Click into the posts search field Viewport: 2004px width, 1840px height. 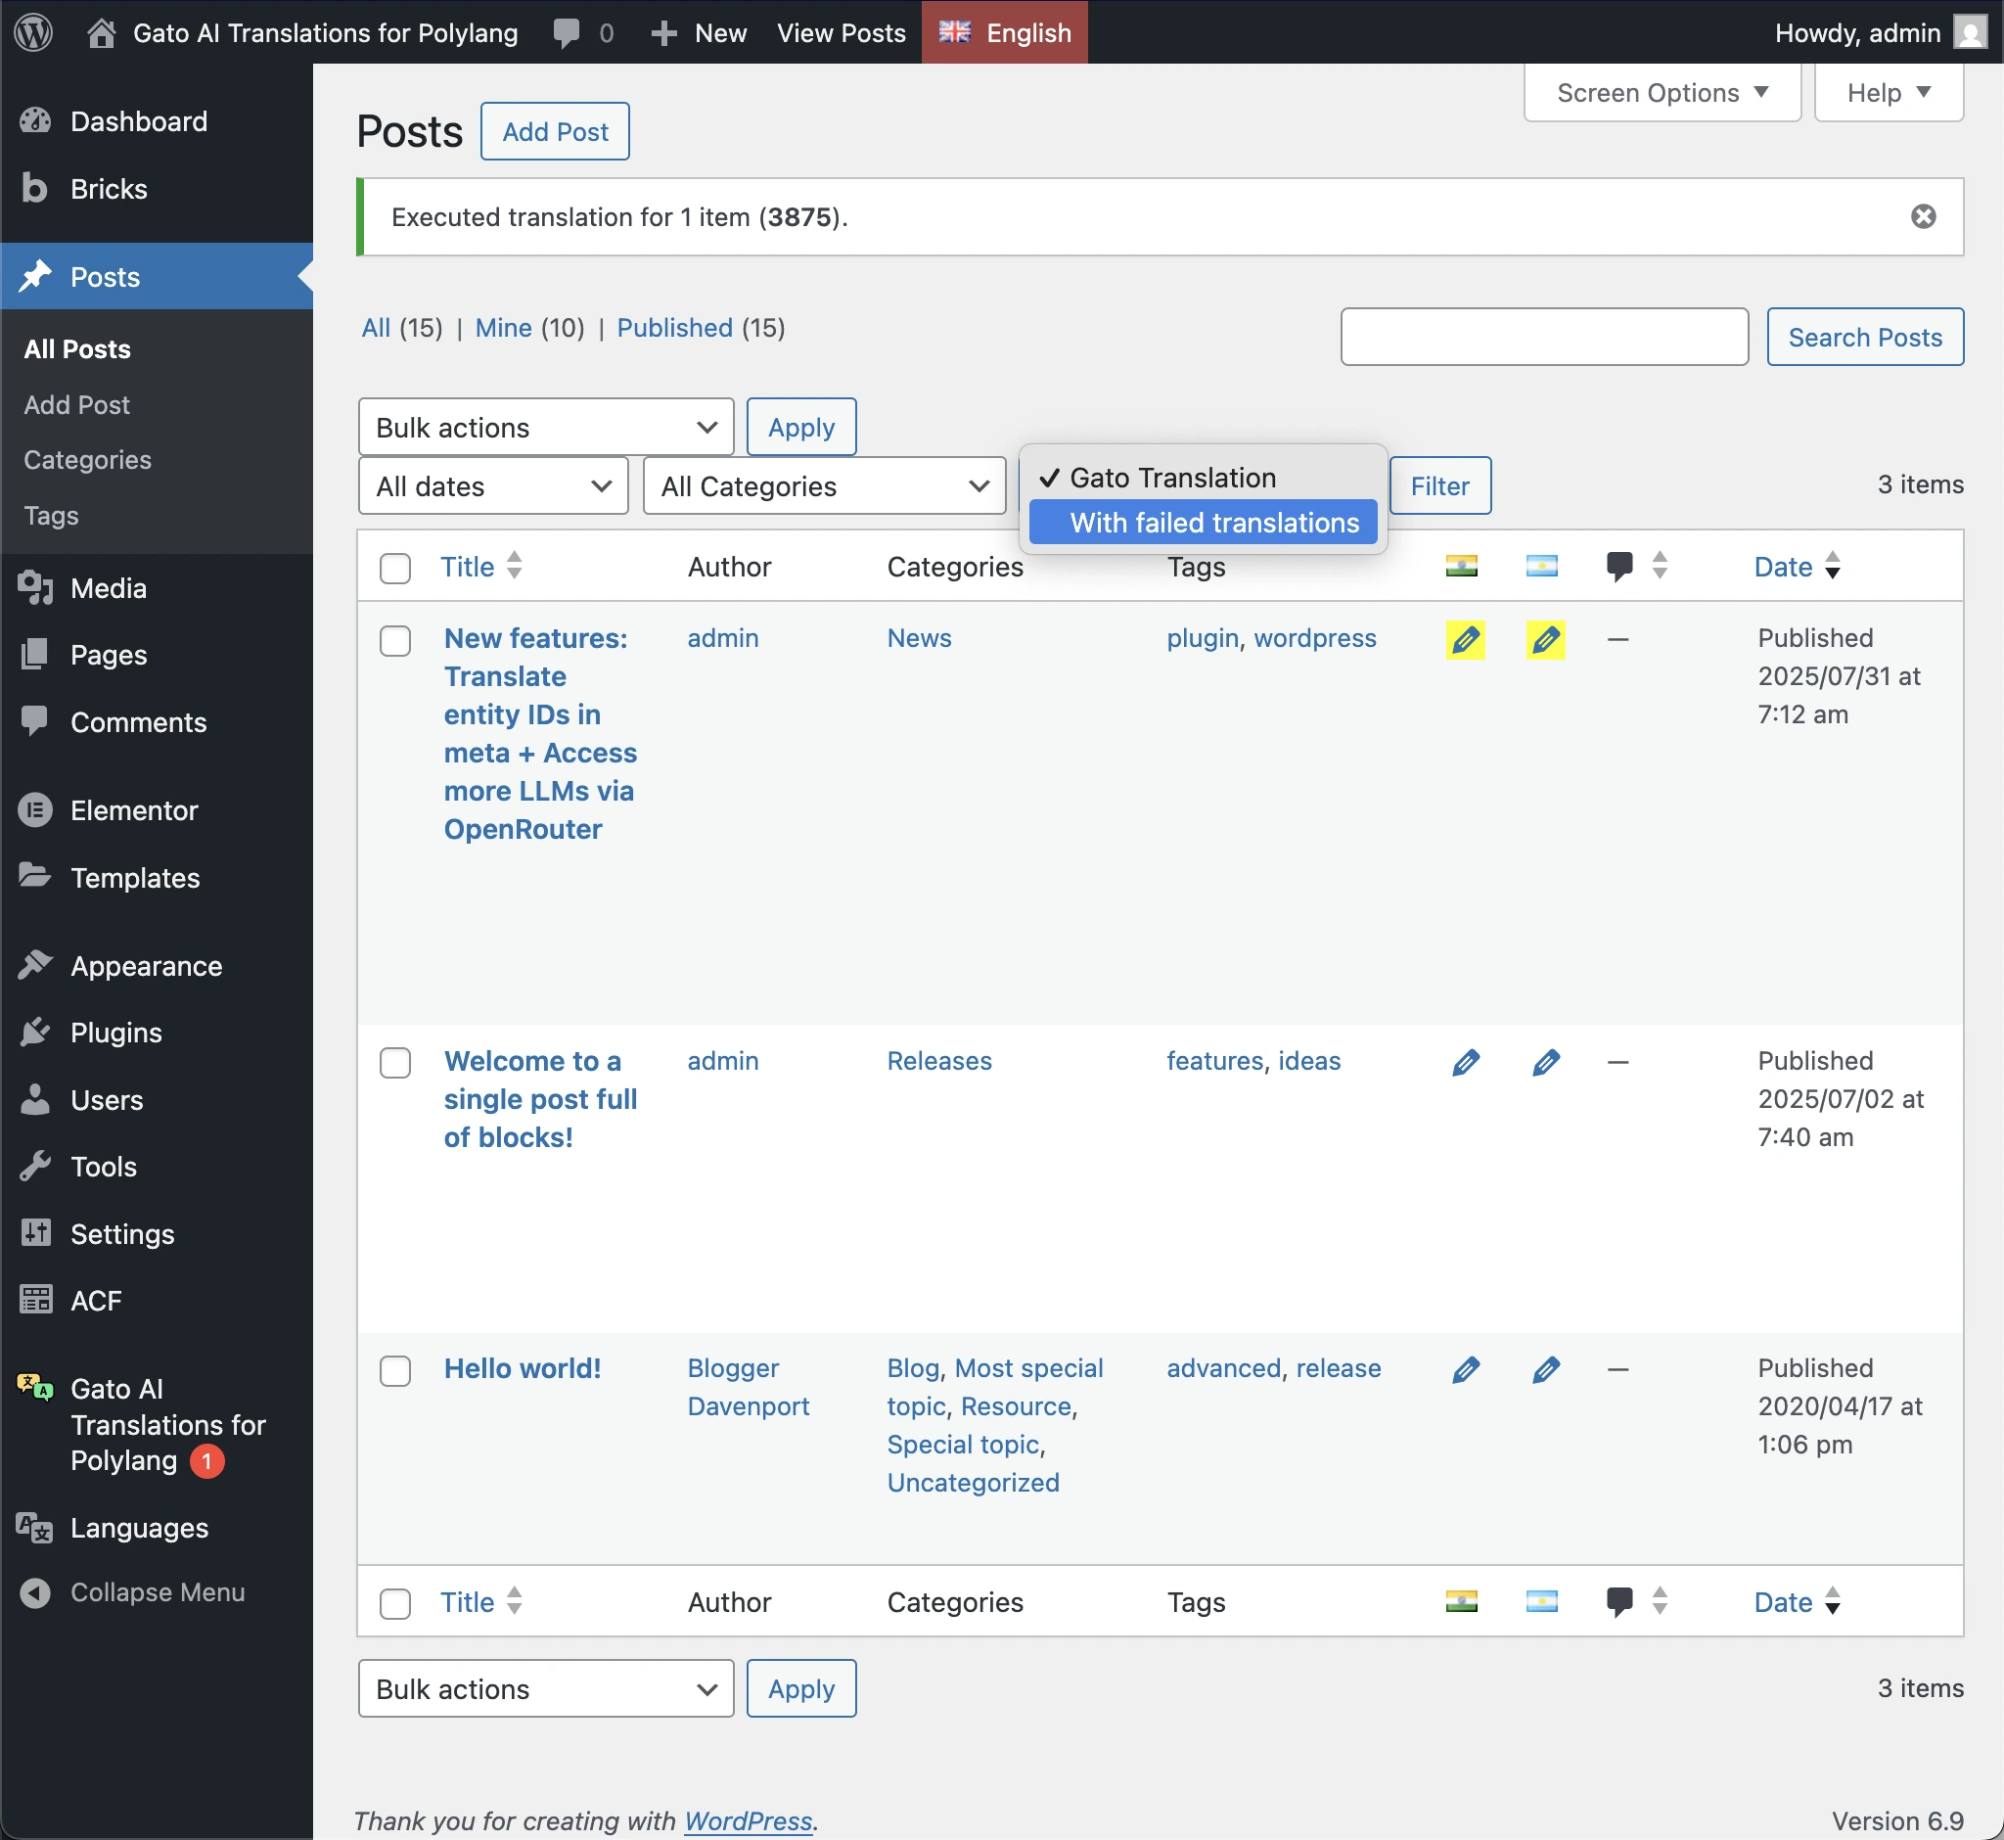point(1543,337)
